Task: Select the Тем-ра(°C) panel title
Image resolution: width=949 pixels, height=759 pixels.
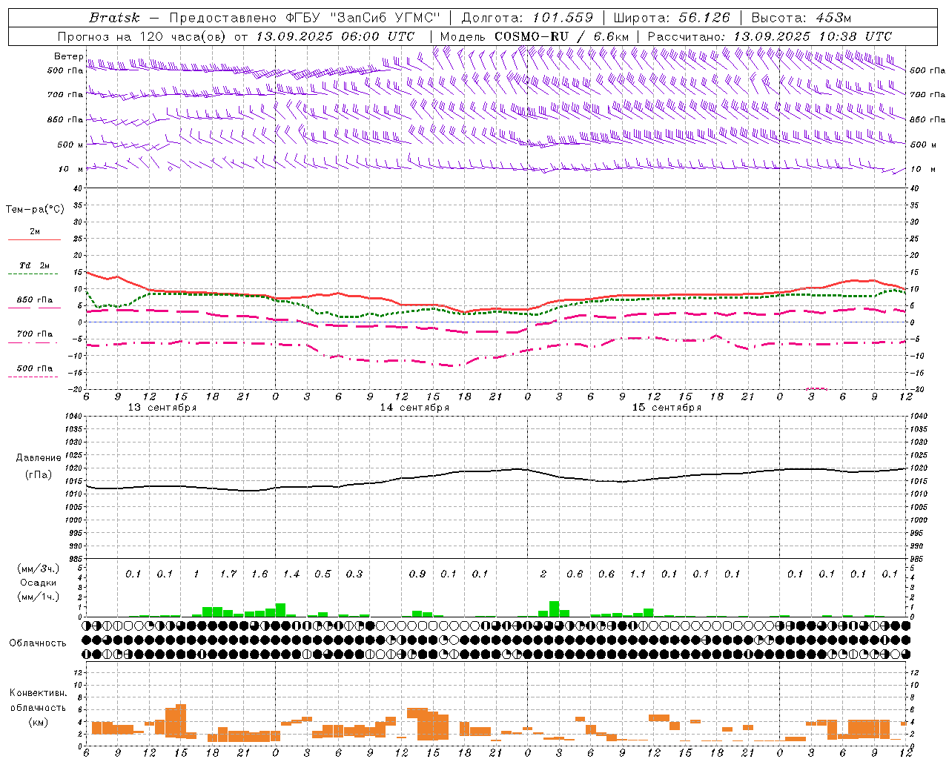Action: (x=35, y=210)
